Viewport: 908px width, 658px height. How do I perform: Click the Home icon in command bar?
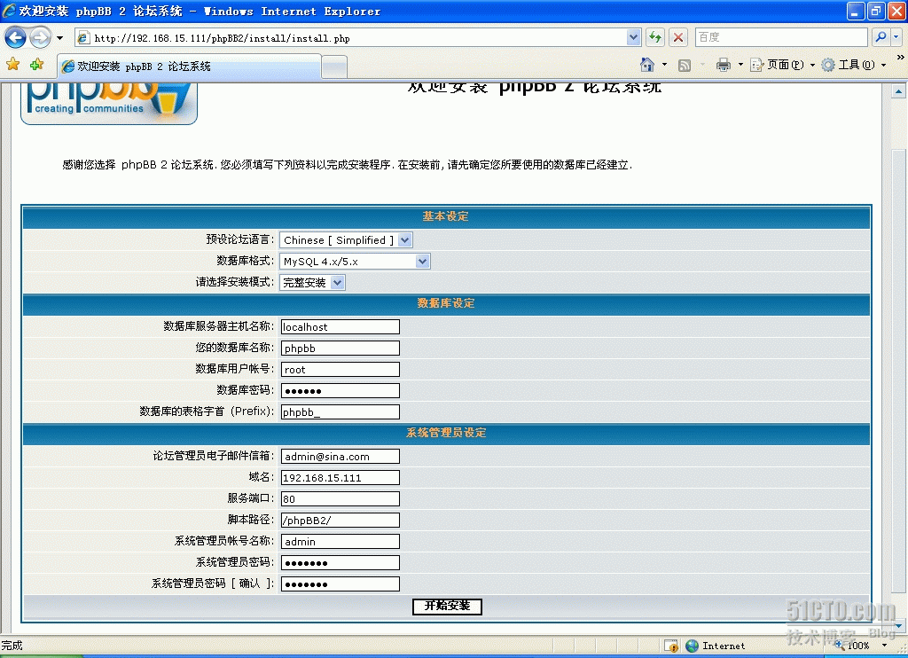(x=646, y=65)
